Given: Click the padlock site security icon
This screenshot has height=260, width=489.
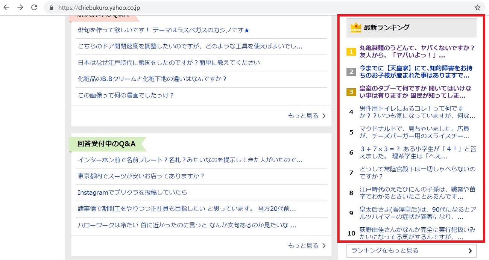Looking at the screenshot, I should (x=52, y=8).
